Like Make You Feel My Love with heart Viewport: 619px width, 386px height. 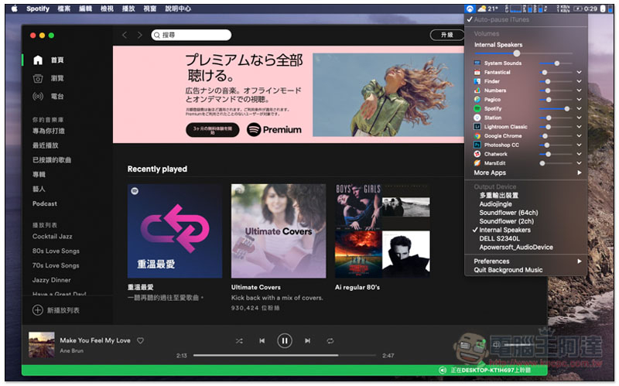140,340
